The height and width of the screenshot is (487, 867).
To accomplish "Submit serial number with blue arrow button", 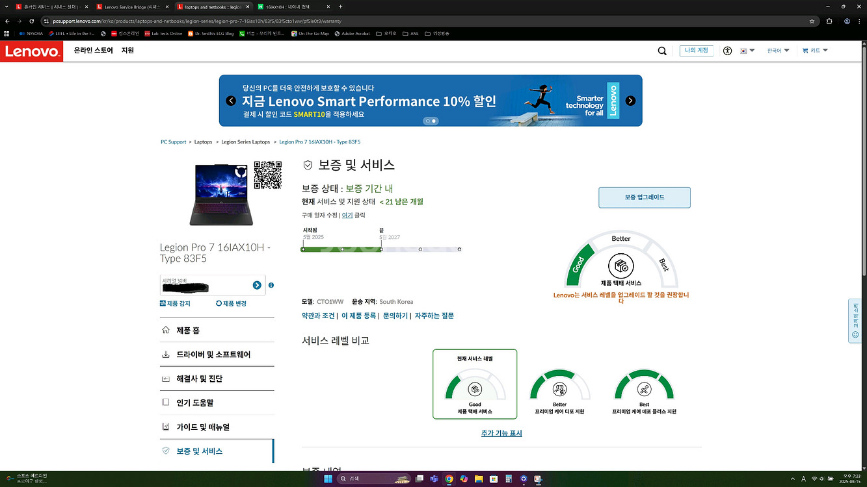I will 257,285.
